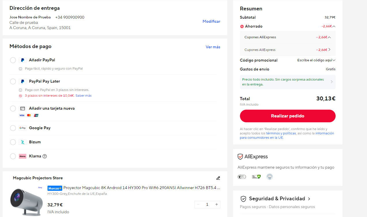
Task: Click the PayPal logo beside Añadir PayPal
Action: pyautogui.click(x=22, y=60)
